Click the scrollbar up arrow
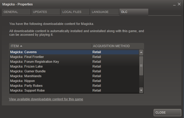184x118 pixels. [141, 52]
